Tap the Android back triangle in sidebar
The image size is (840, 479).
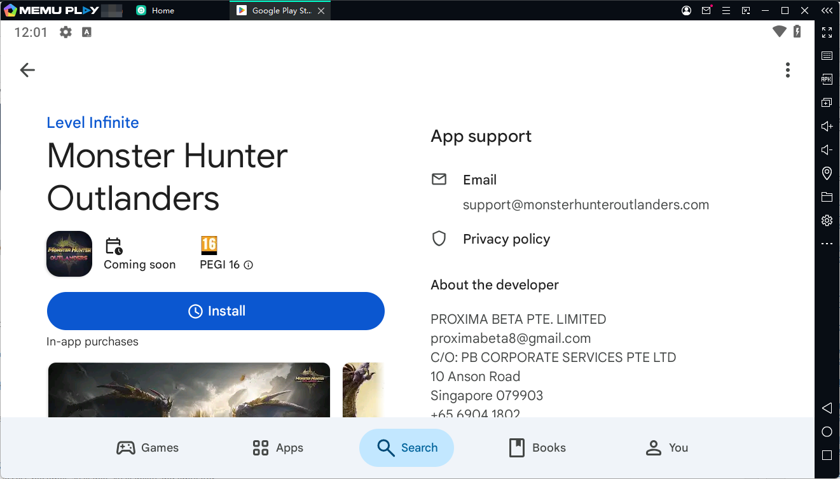tap(827, 408)
